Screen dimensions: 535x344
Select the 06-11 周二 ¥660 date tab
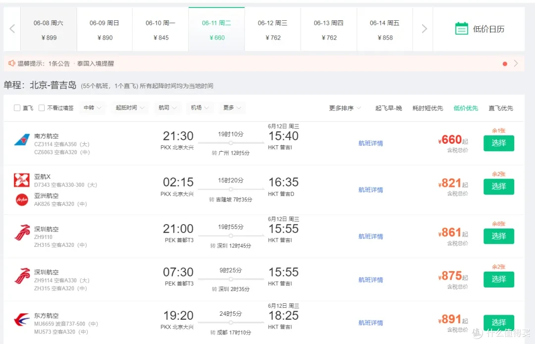(x=216, y=30)
